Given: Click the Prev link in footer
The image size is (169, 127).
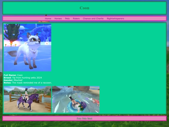Looking at the screenshot, I should [x=79, y=118].
